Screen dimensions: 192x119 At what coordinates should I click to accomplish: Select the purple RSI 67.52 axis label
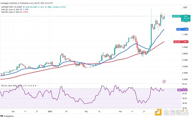(x=182, y=90)
